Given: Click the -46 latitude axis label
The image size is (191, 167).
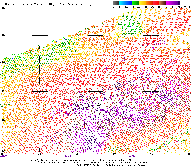Looking at the screenshot, I should tap(2, 91).
